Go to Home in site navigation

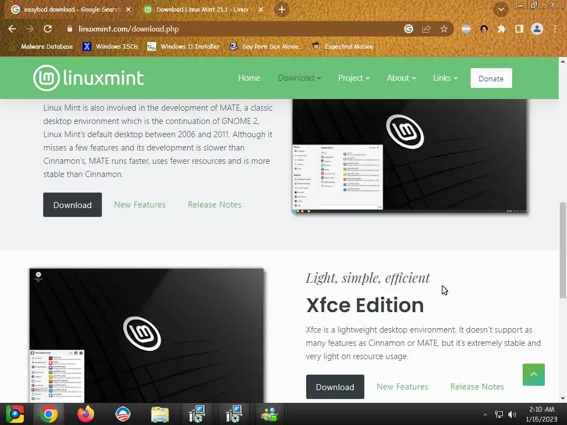[x=249, y=78]
